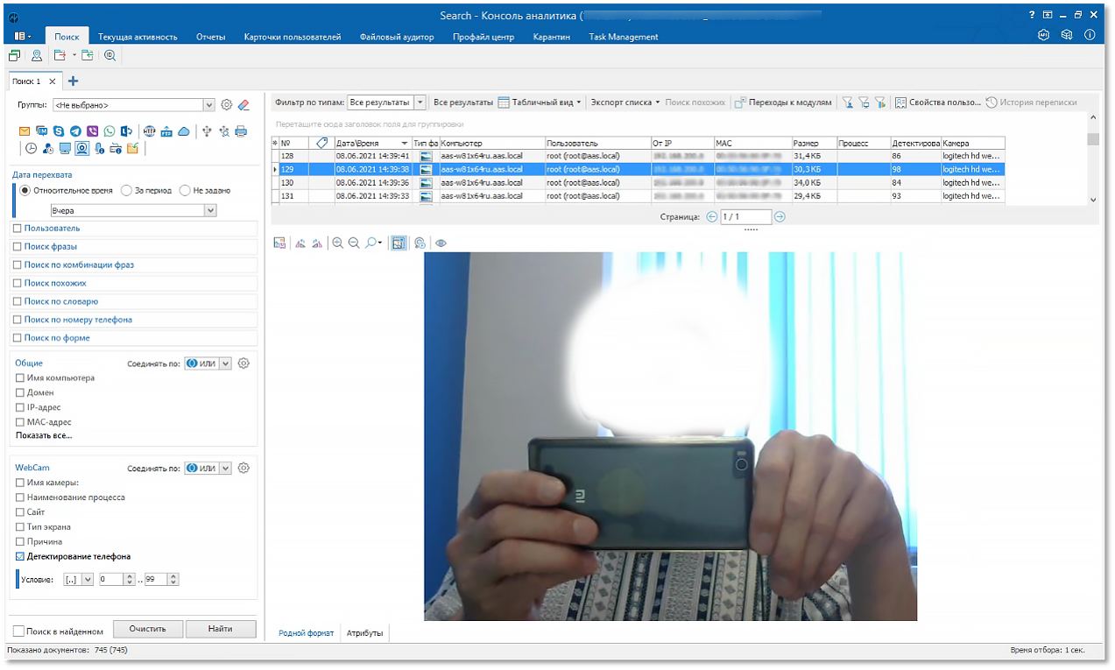The height and width of the screenshot is (670, 1115).
Task: Switch to the Отчеты tab
Action: [x=210, y=37]
